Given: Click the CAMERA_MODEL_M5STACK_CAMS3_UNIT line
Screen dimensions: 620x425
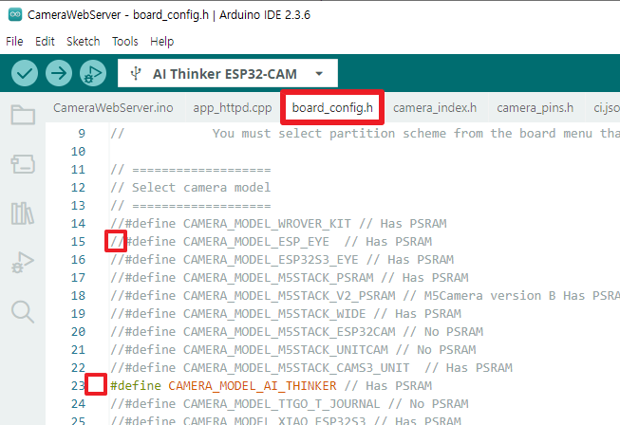Looking at the screenshot, I should 311,368.
